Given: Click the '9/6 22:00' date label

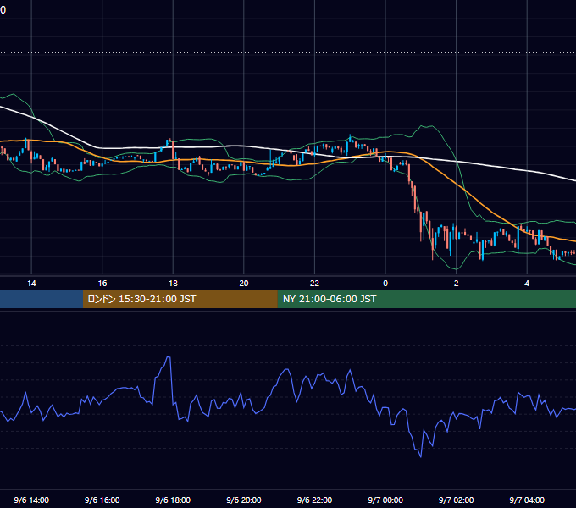Looking at the screenshot, I should [314, 500].
